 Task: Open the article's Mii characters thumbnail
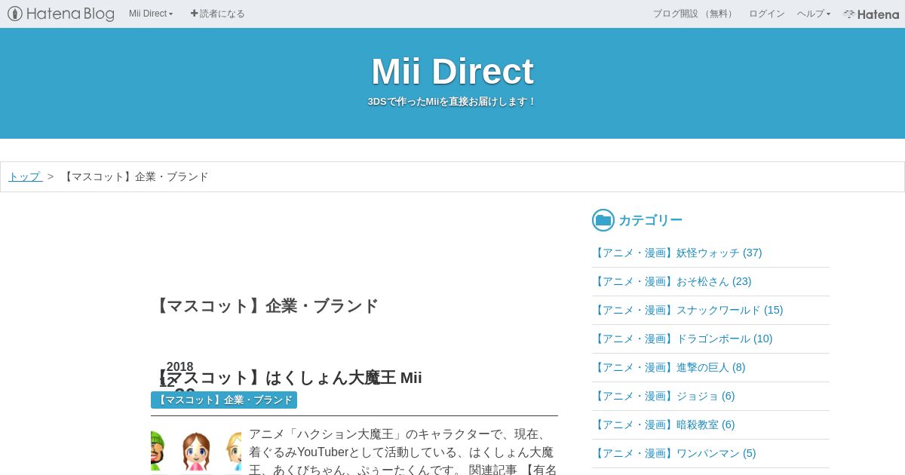(x=196, y=451)
